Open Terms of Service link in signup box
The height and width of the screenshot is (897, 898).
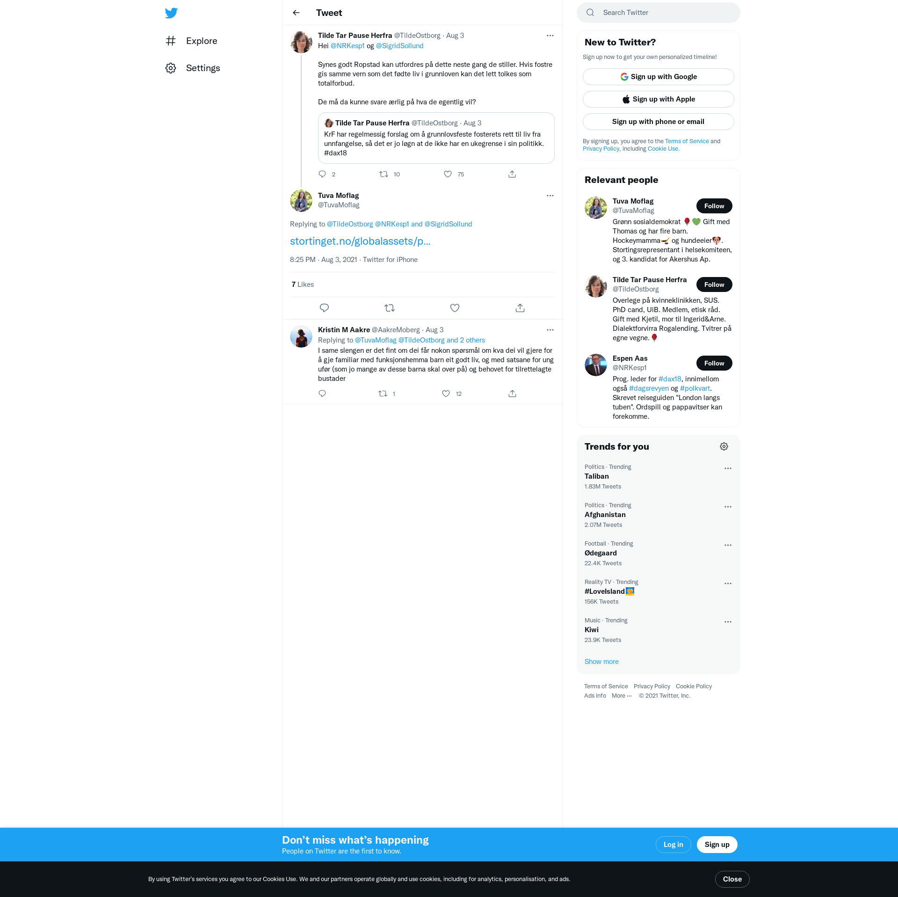(687, 141)
